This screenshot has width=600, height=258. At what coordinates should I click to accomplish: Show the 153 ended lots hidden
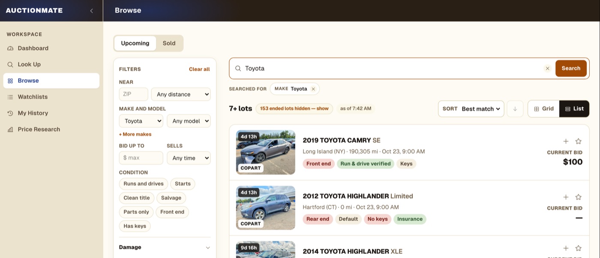294,108
